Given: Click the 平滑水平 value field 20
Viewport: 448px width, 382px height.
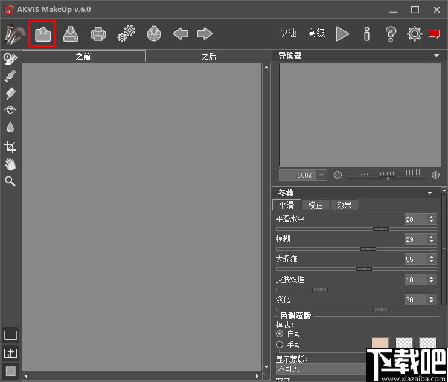Looking at the screenshot, I should (415, 219).
